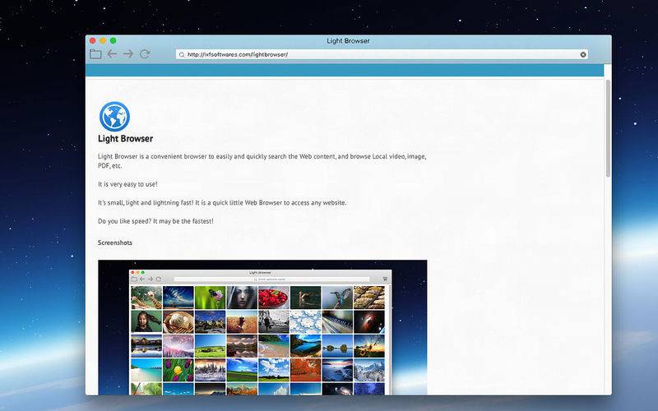Click the 'It's small, light and lightning fast!' paragraph
658x411 pixels.
222,202
